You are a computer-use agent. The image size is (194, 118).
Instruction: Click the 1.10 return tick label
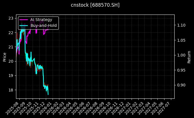(x=181, y=25)
